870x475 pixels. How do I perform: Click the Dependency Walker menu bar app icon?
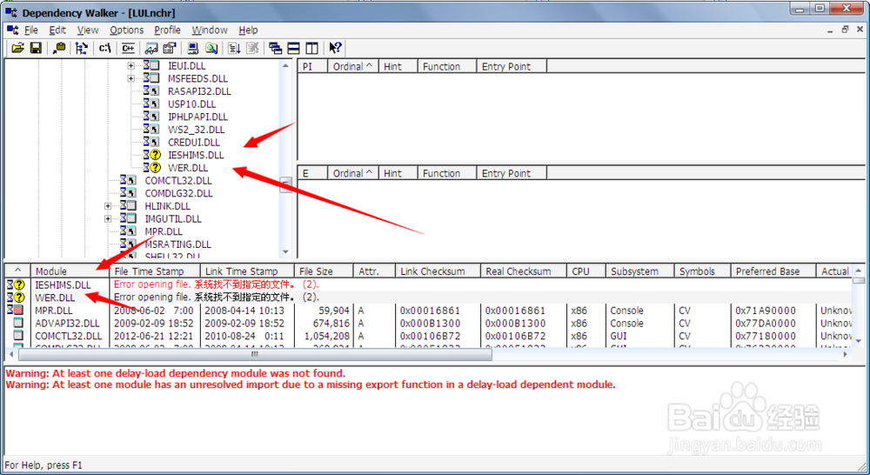[12, 30]
